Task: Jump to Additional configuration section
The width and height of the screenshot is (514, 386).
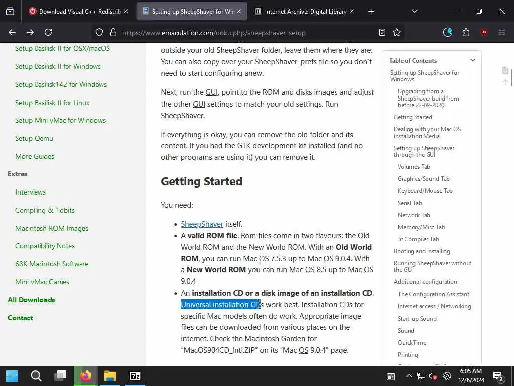Action: (425, 282)
